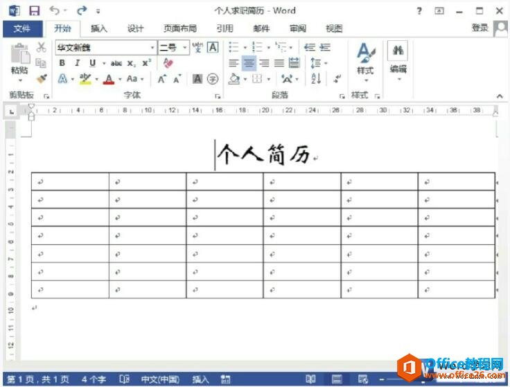Click the Paste clipboard icon
The image size is (510, 387).
pos(19,54)
